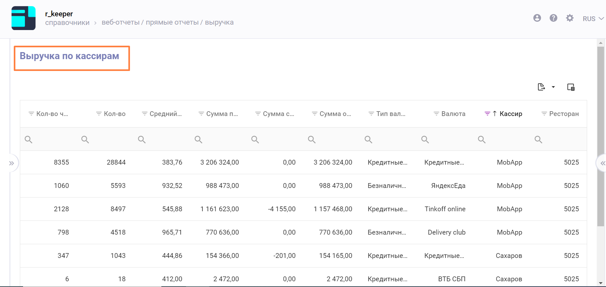Expand the left side panel

(x=12, y=163)
